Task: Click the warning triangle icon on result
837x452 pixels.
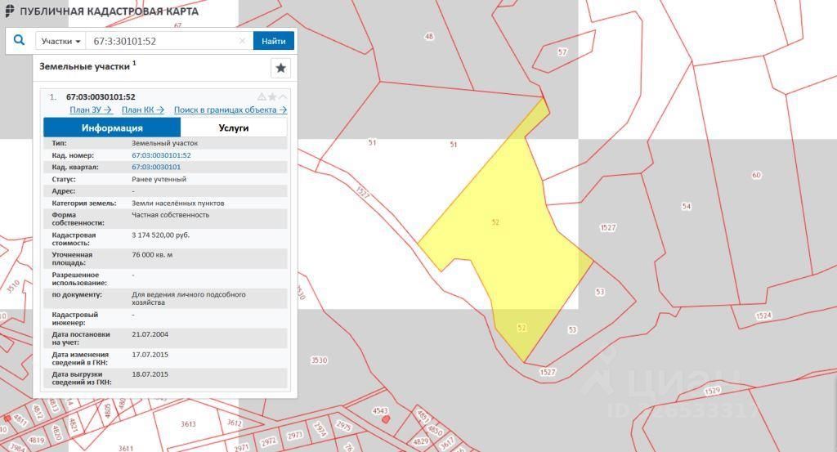Action: click(262, 96)
